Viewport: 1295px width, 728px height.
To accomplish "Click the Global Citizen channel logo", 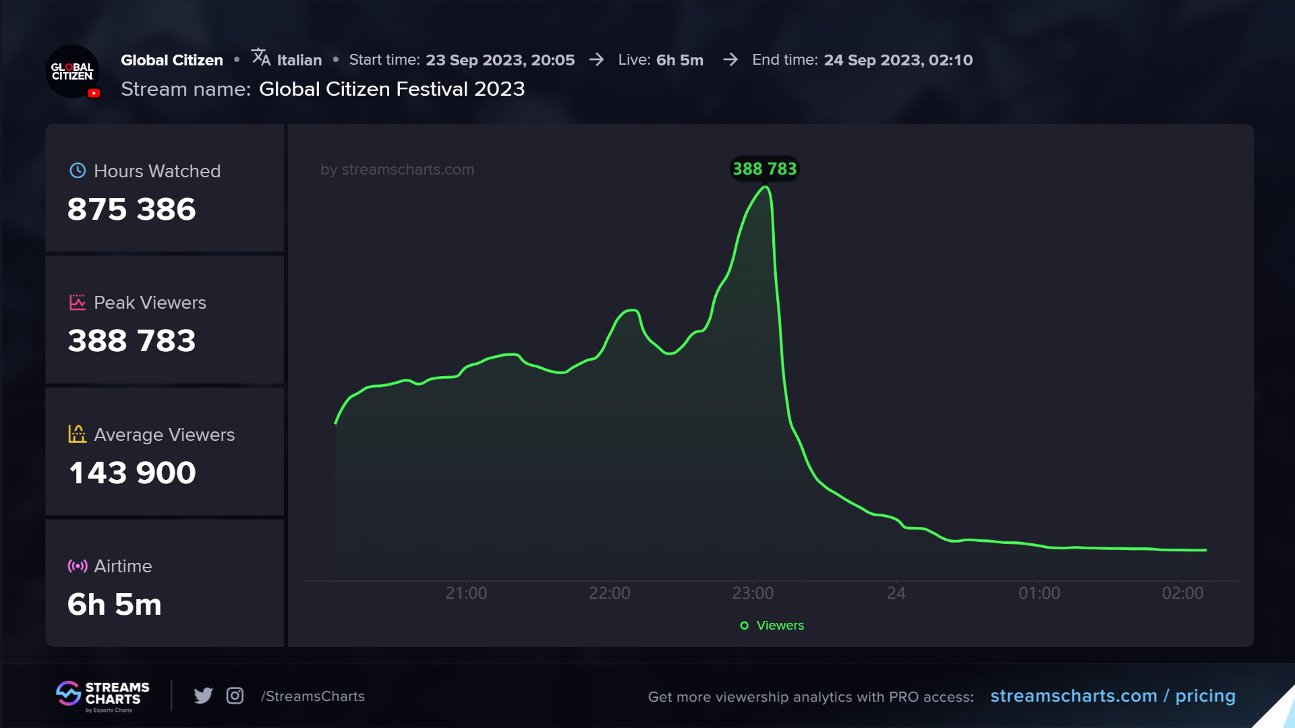I will click(x=72, y=71).
